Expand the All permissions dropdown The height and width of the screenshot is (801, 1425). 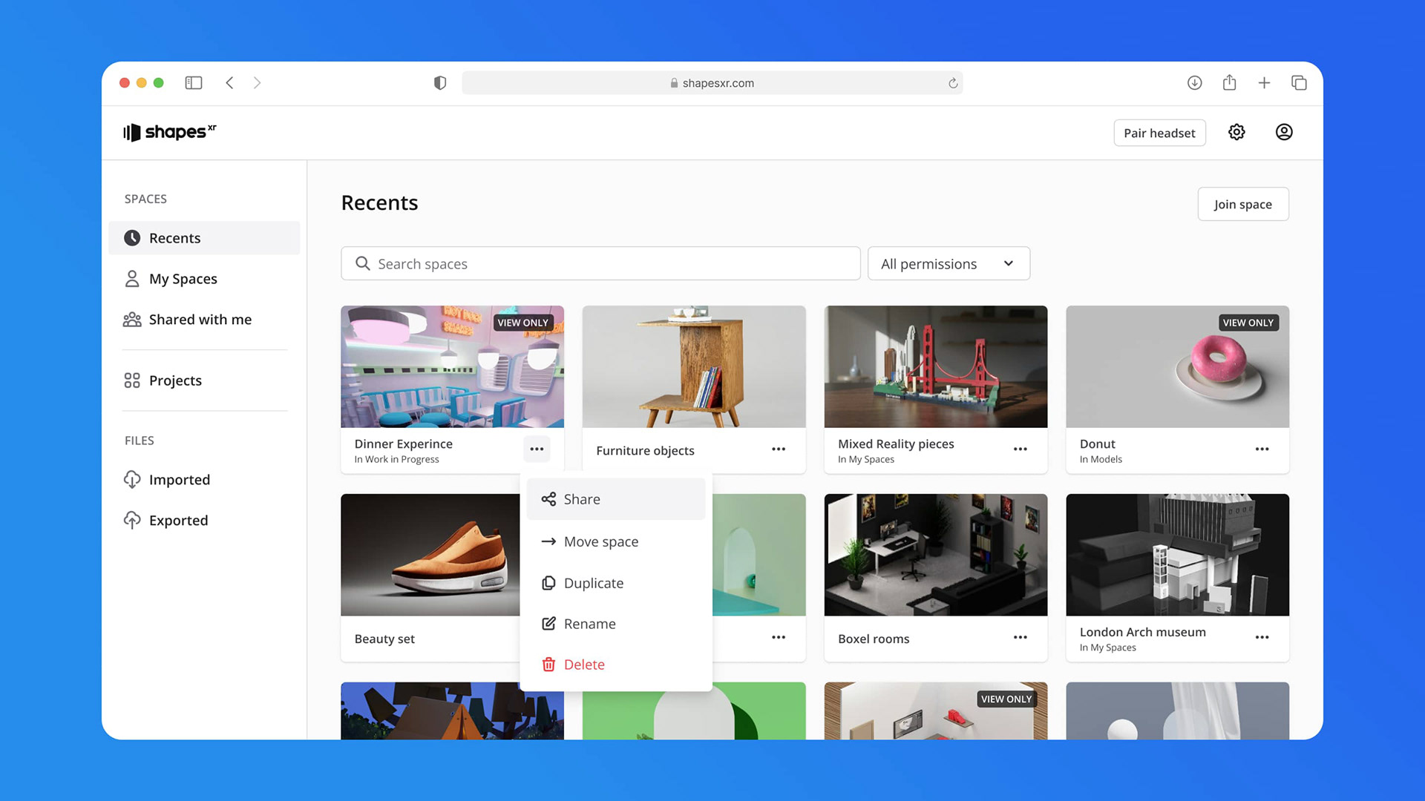click(x=948, y=264)
